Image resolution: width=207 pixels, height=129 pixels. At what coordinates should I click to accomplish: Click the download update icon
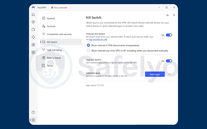(x=167, y=15)
